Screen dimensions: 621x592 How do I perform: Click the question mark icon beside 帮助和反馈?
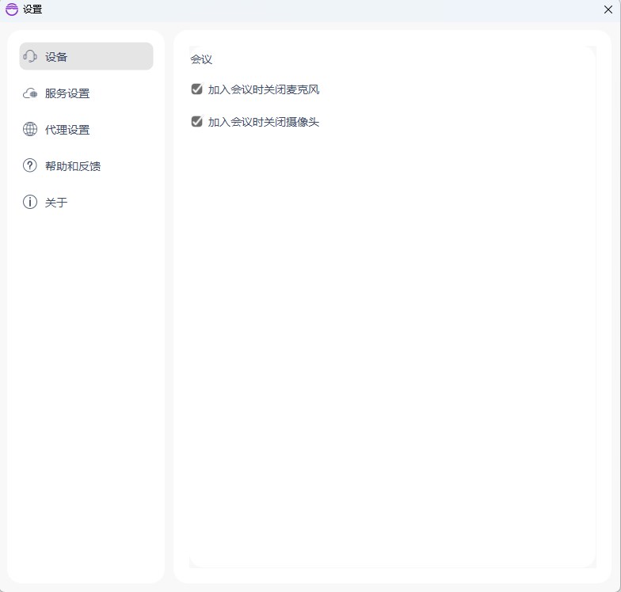coord(30,166)
